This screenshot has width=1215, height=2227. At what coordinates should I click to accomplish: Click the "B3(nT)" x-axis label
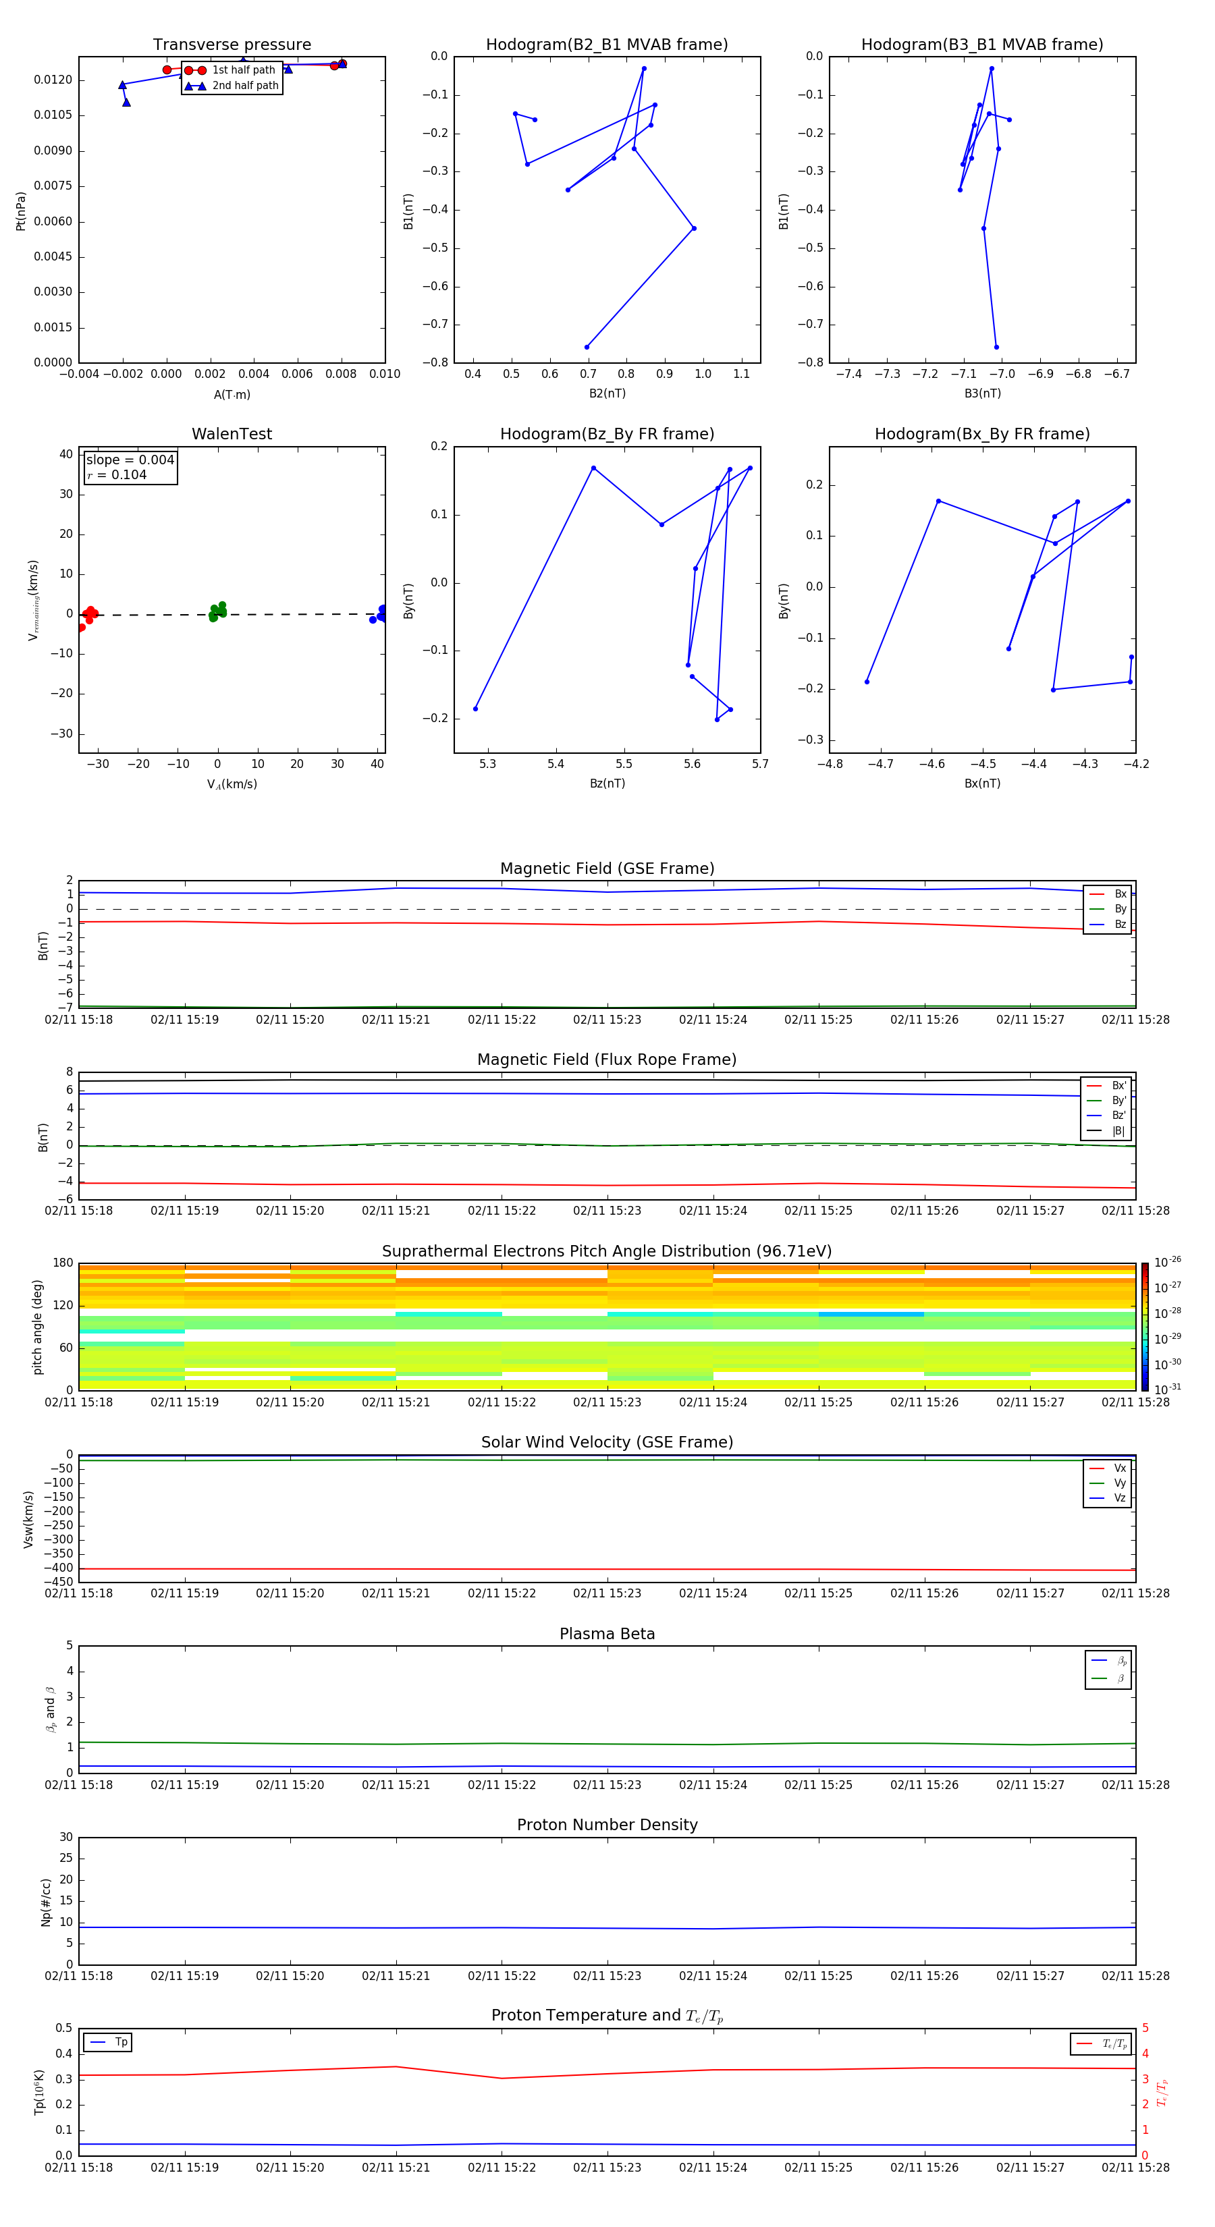[982, 394]
